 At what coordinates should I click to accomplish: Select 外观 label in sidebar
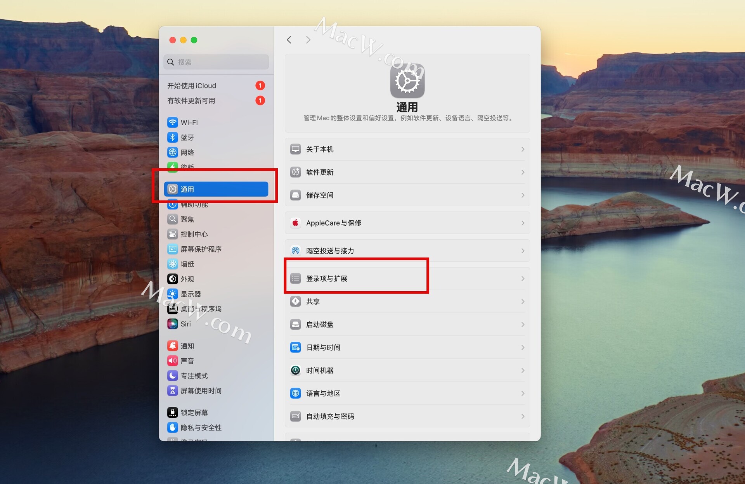(x=187, y=279)
